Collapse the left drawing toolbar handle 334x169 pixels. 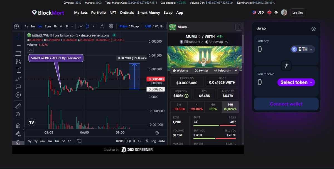point(24,130)
